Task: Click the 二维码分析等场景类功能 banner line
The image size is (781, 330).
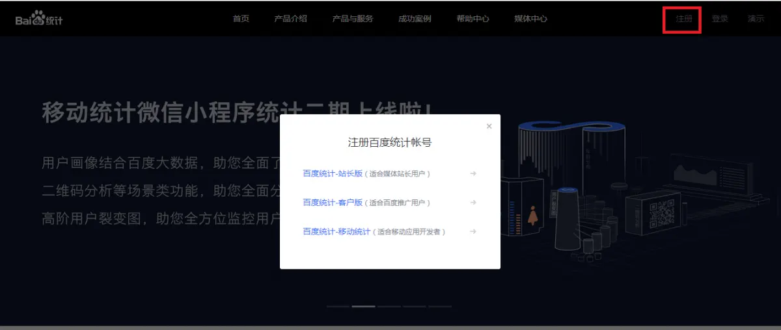Action: coord(161,191)
